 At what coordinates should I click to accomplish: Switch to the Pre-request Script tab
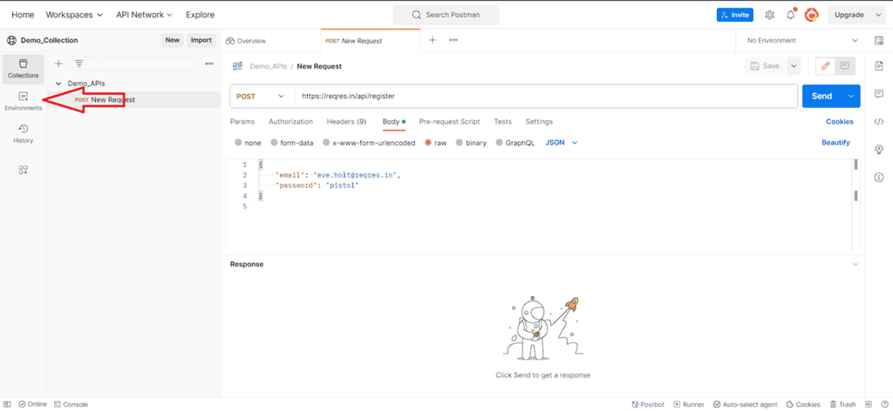(449, 122)
